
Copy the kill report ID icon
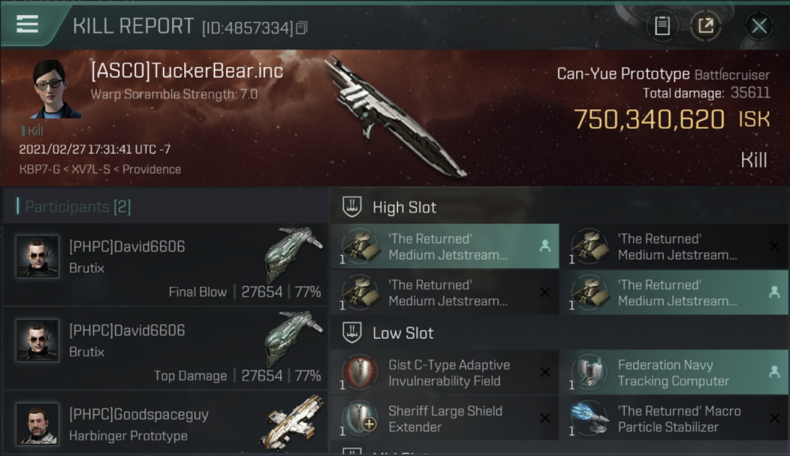[302, 27]
